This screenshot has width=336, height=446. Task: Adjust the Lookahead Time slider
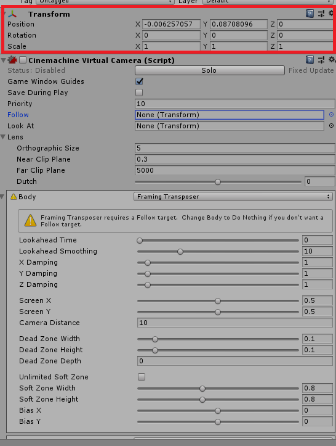218,241
